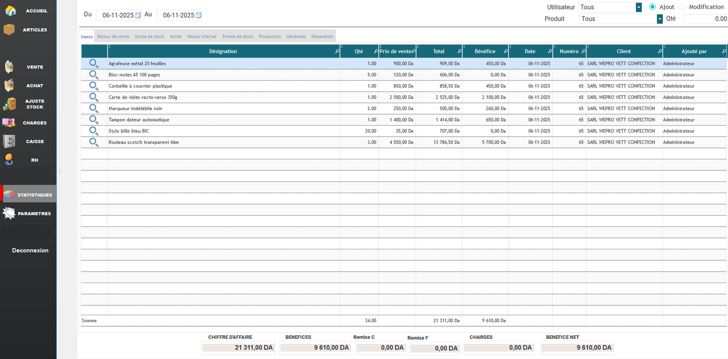Click magnifier icon for Agrafeuse métal row

tap(94, 63)
